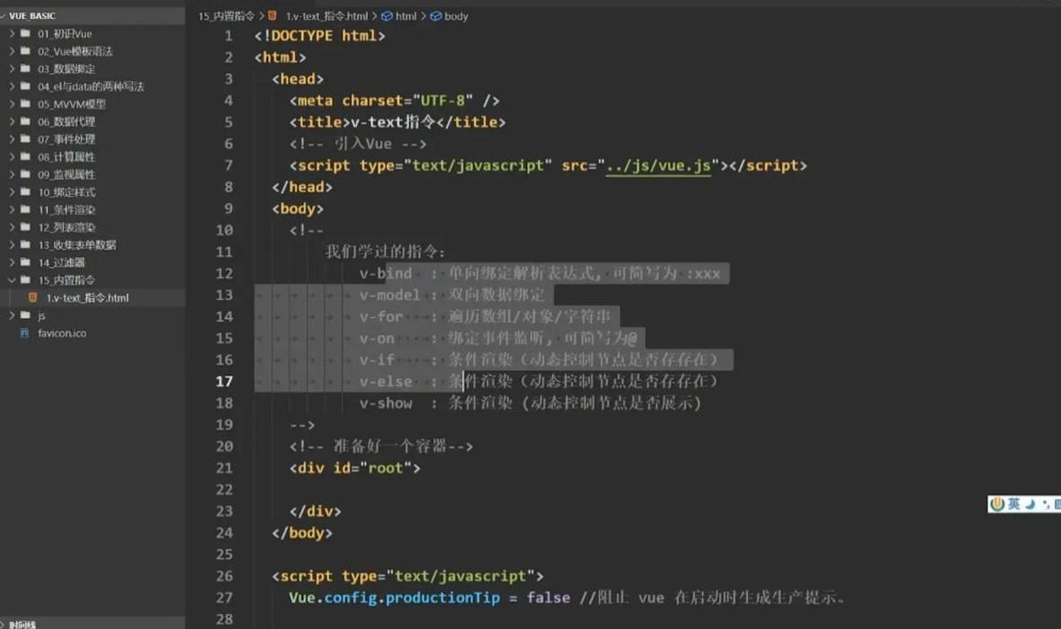The height and width of the screenshot is (629, 1061).
Task: Click line number 17 in the gutter
Action: tap(224, 382)
